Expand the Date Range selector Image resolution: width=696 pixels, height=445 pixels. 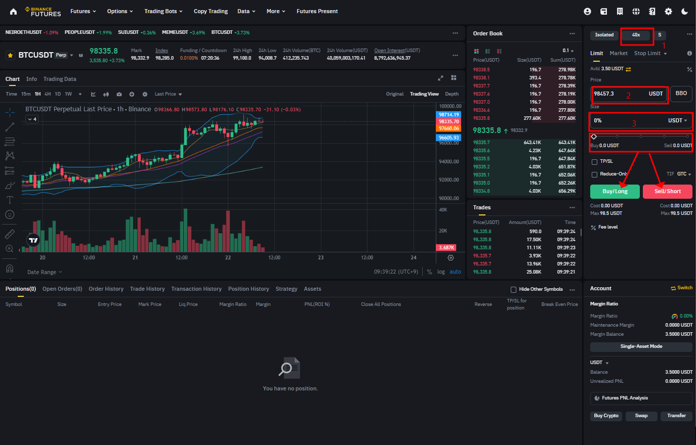tap(45, 272)
